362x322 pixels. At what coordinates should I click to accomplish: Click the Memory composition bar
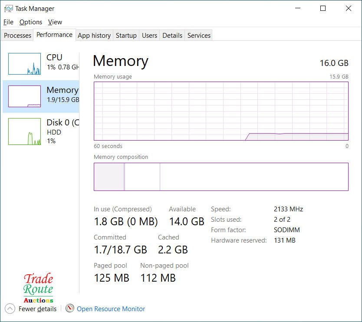click(x=221, y=177)
